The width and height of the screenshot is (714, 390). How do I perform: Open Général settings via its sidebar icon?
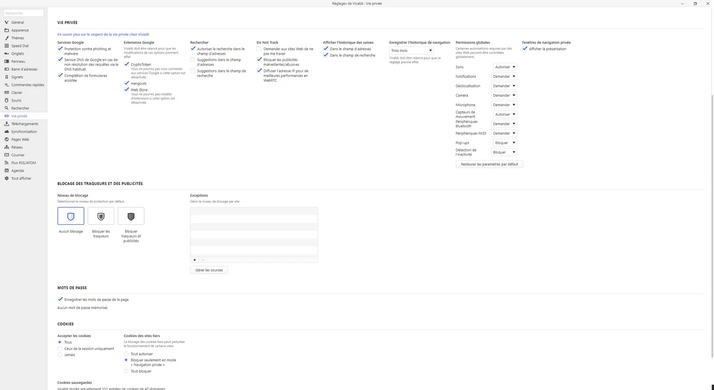(7, 23)
